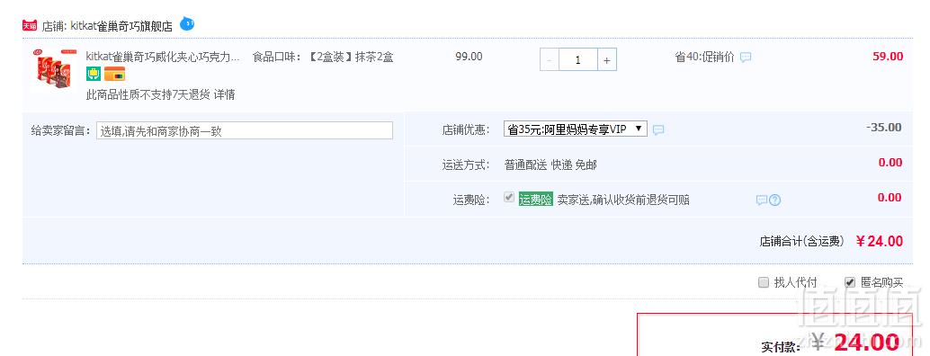Click the -35.00 discount amount
This screenshot has height=356, width=930.
tap(884, 128)
